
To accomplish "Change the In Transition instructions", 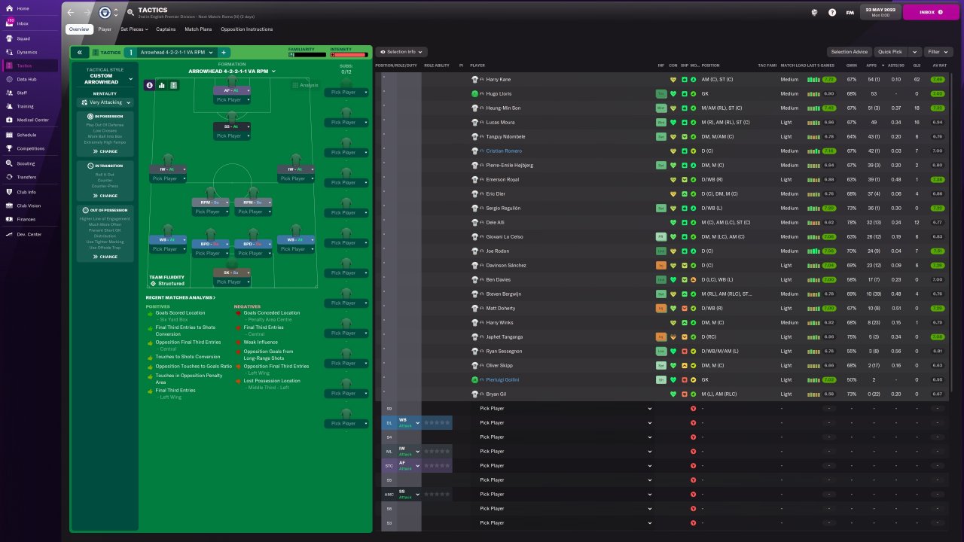I will (x=105, y=196).
